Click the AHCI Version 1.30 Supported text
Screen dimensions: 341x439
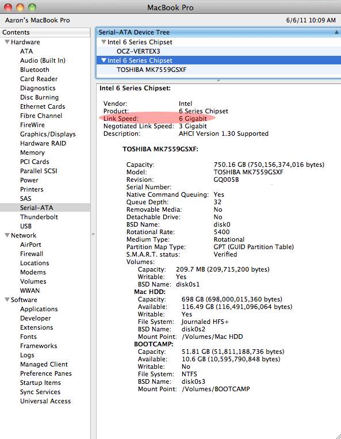point(224,134)
